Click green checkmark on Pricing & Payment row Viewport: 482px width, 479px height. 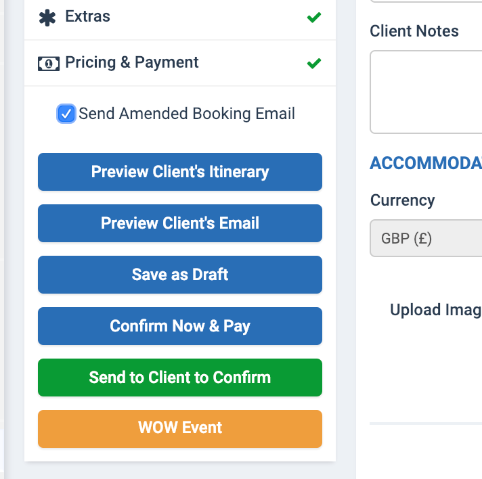pos(313,64)
